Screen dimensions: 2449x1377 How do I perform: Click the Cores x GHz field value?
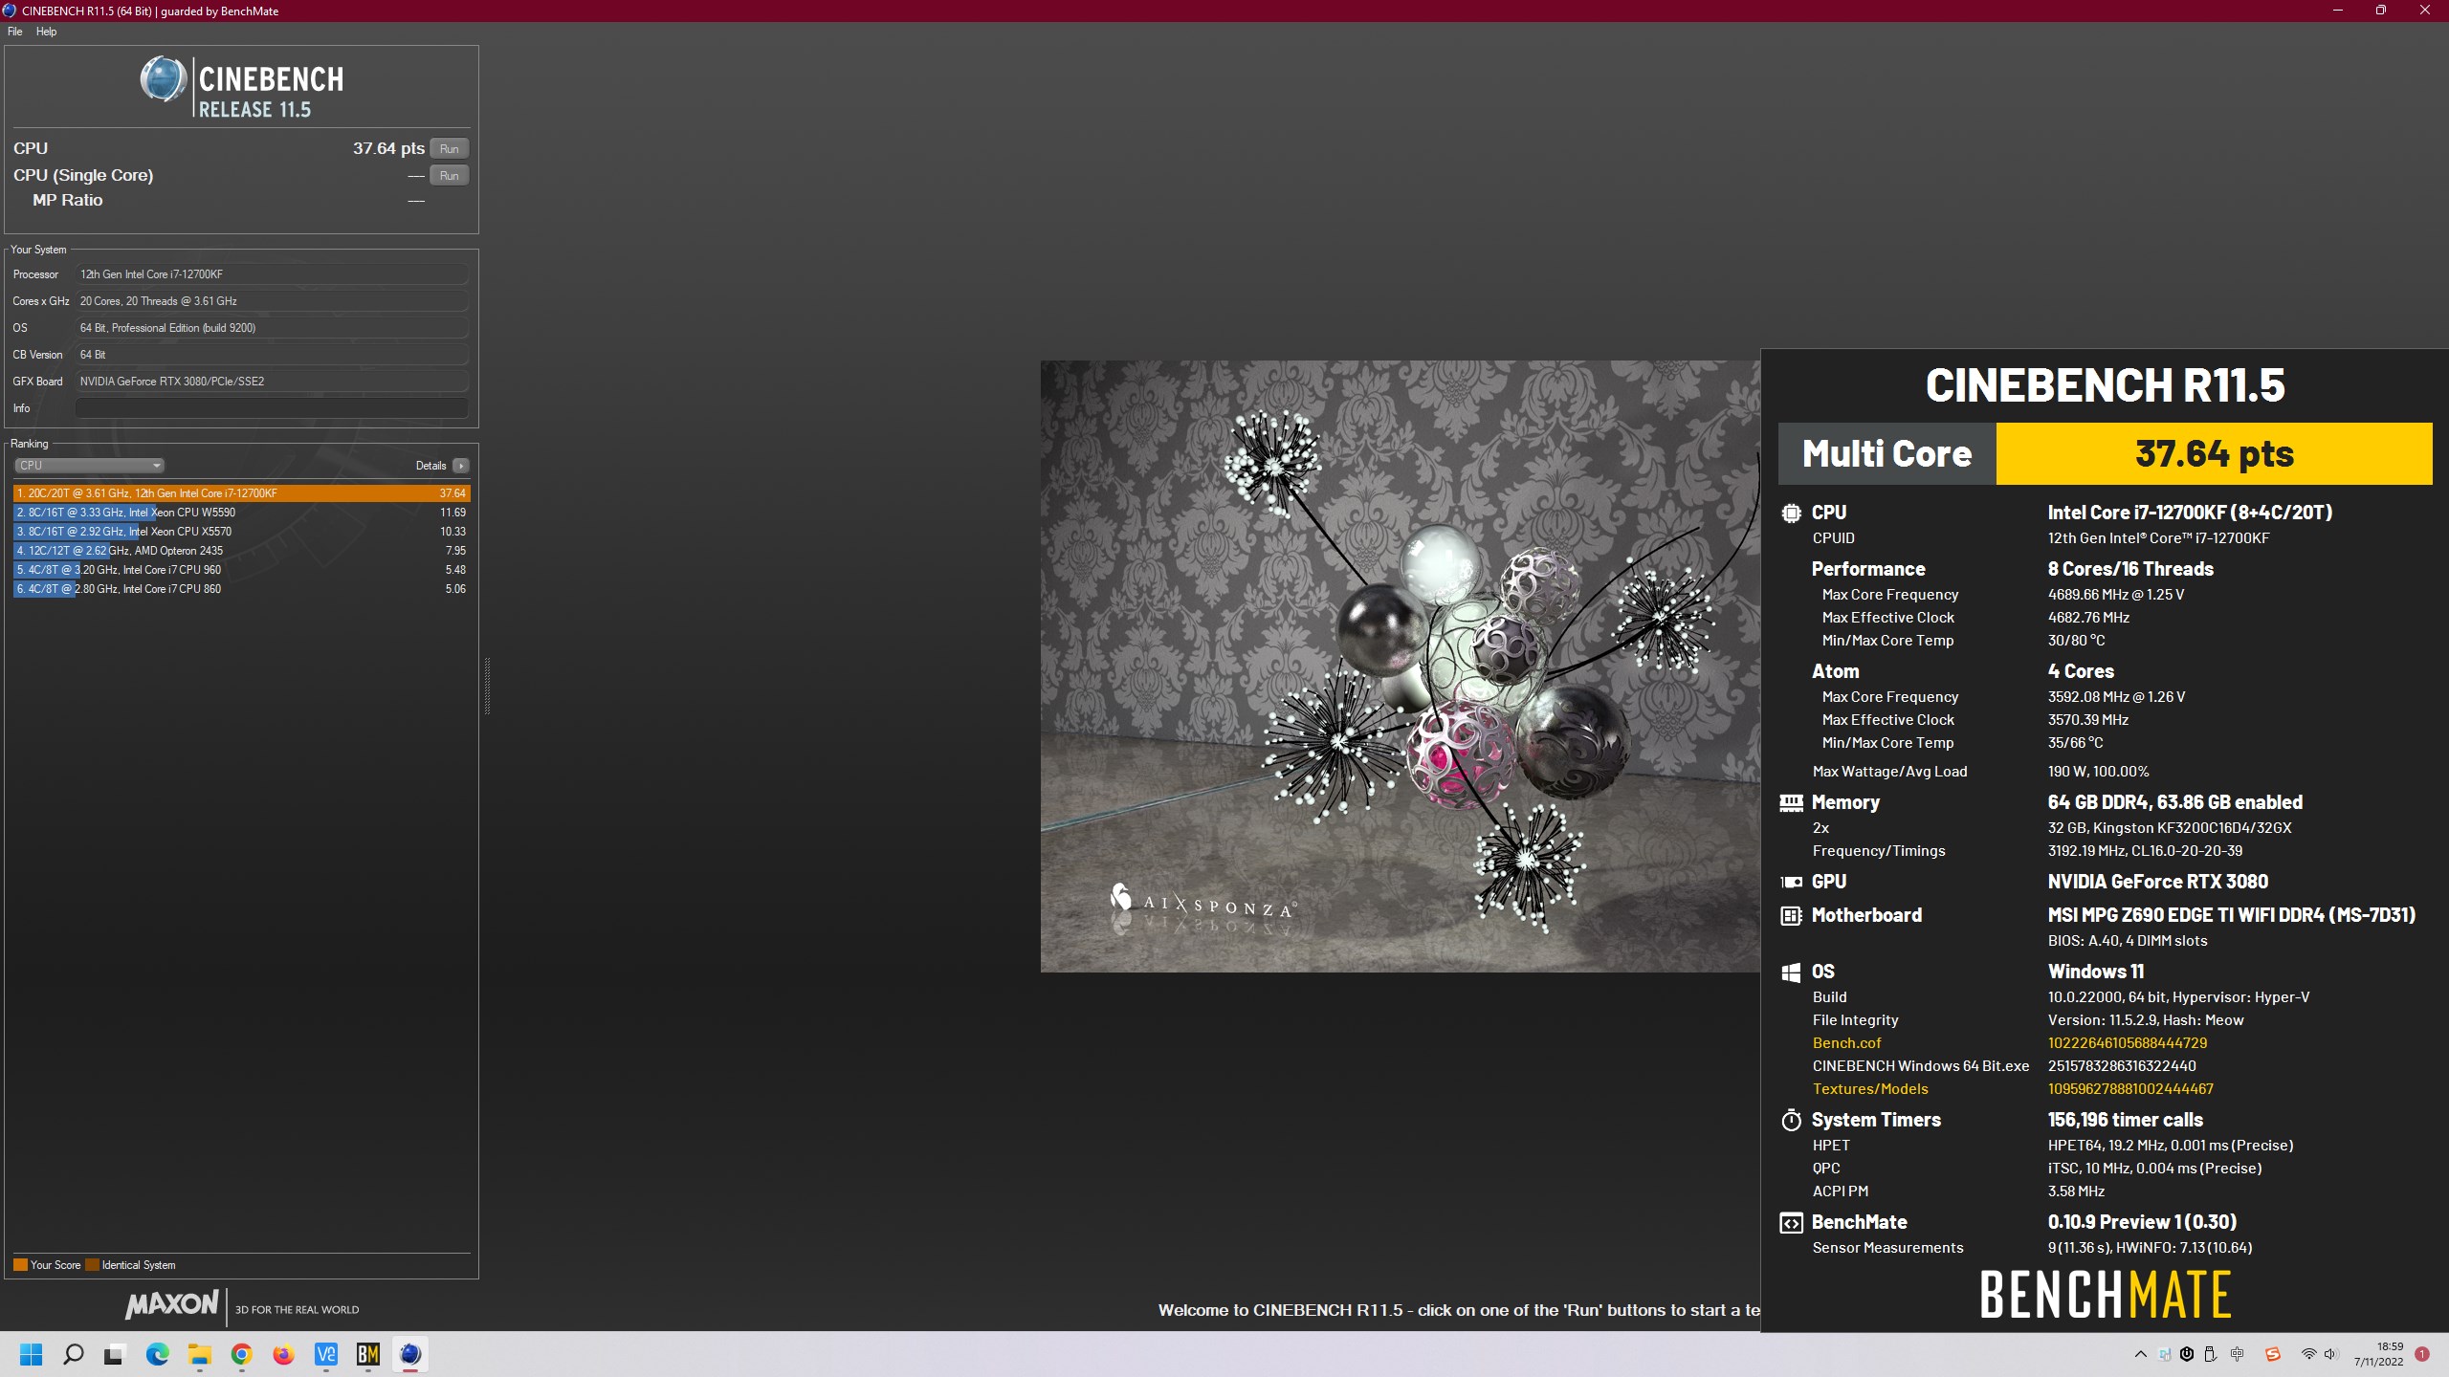click(272, 301)
